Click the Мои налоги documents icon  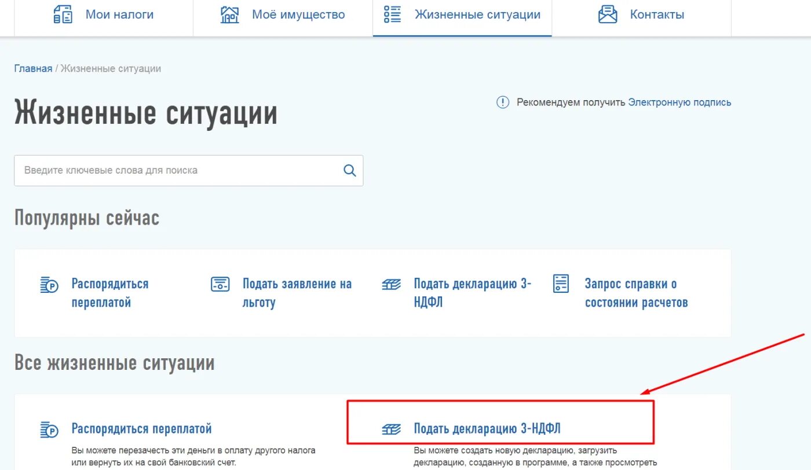(x=63, y=14)
